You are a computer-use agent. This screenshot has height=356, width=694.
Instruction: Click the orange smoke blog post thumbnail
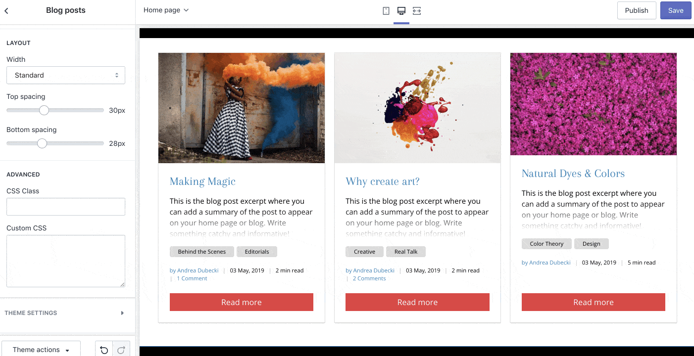[242, 108]
